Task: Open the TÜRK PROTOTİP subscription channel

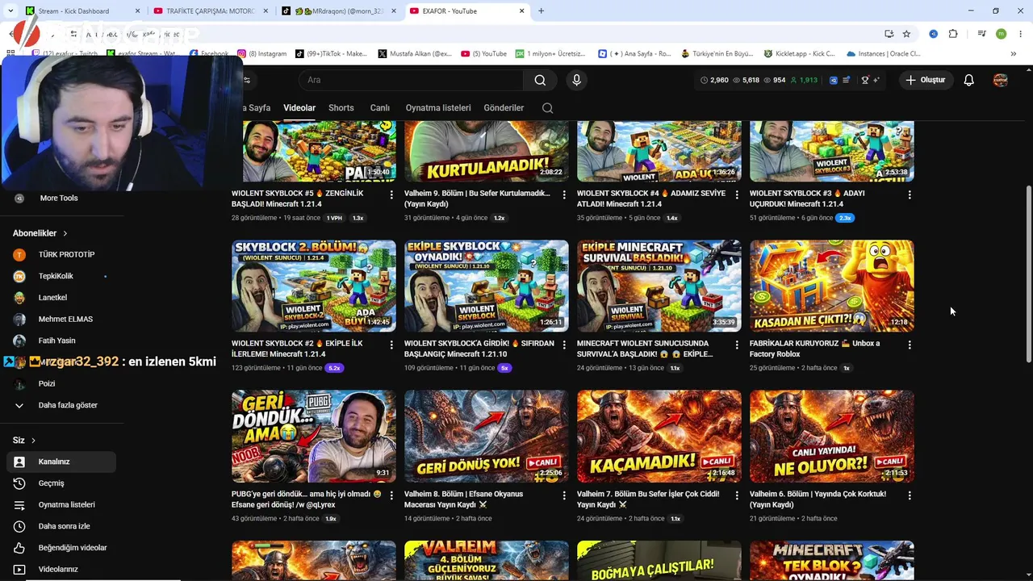Action: 66,254
